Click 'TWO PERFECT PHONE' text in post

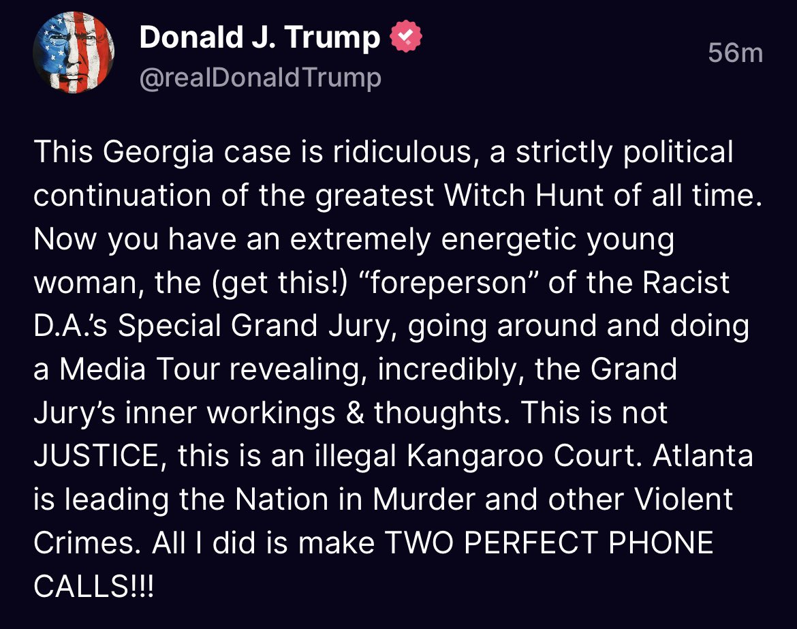[x=550, y=542]
